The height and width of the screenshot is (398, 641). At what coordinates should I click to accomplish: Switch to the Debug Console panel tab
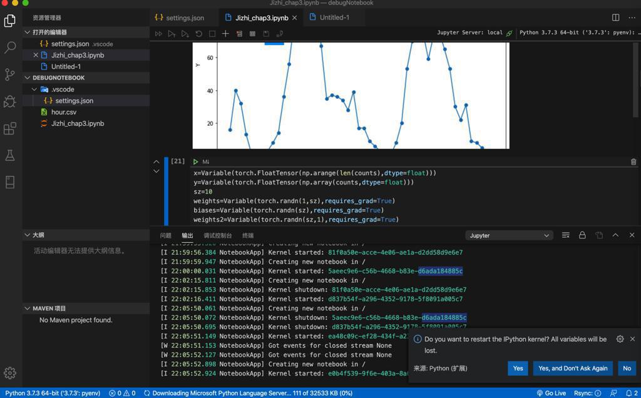(217, 235)
